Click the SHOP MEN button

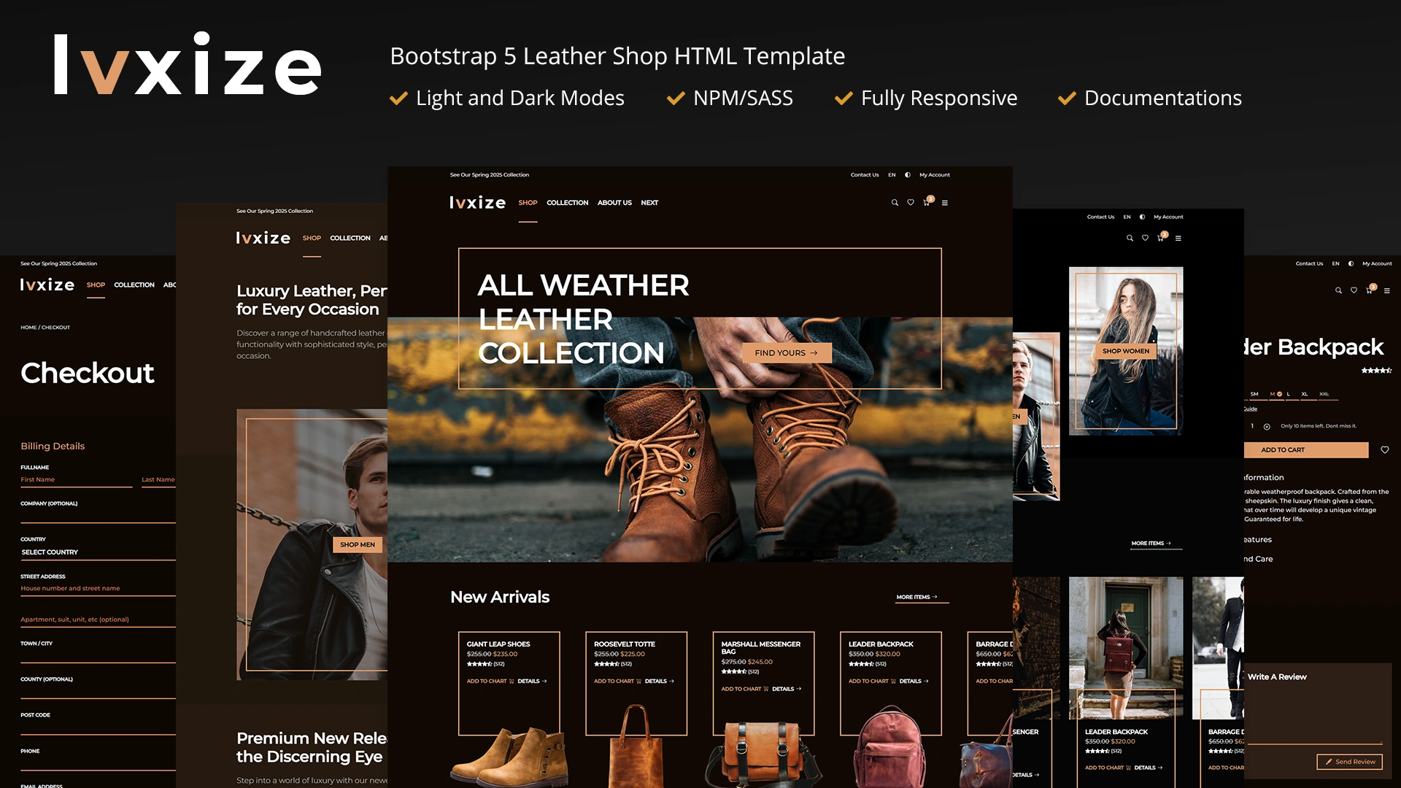tap(358, 544)
